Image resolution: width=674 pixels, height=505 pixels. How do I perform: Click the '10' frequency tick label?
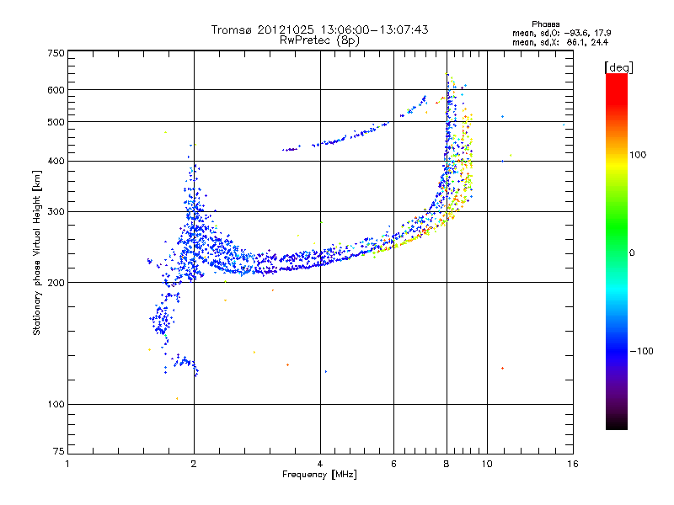tap(487, 464)
